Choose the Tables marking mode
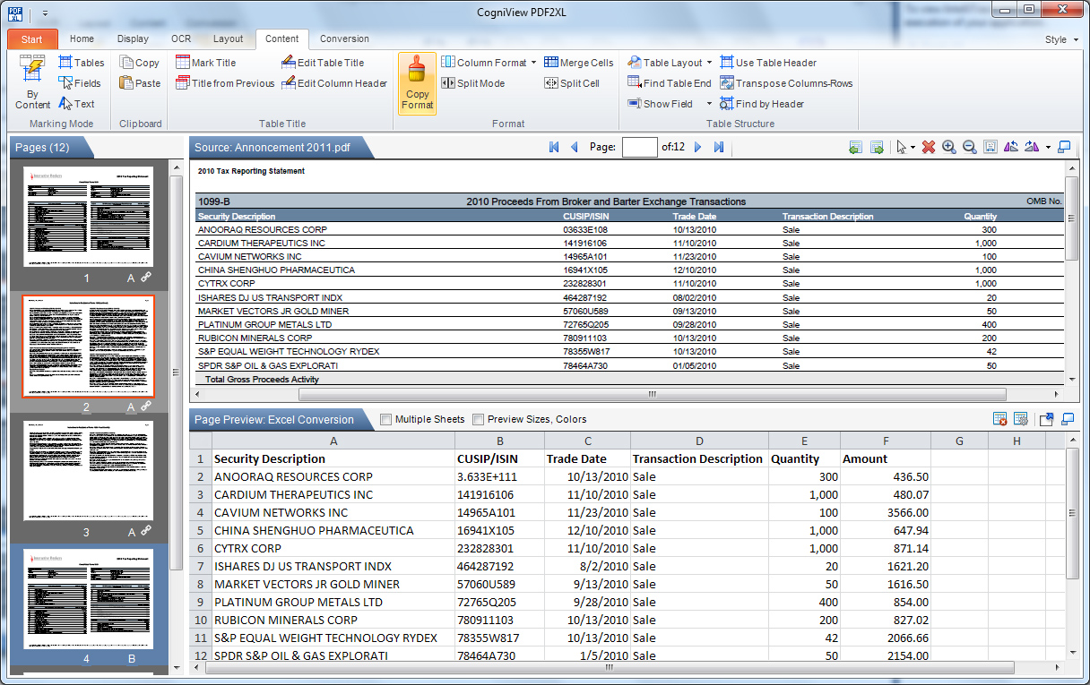Viewport: 1090px width, 685px height. (x=81, y=63)
